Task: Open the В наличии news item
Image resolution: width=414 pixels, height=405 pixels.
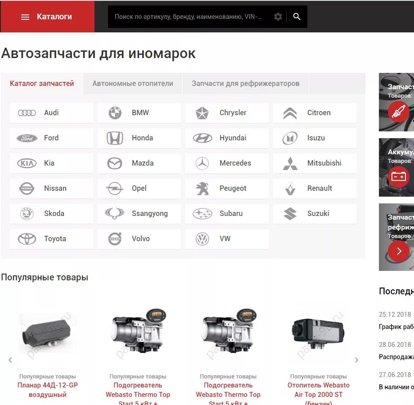Action: [x=396, y=387]
